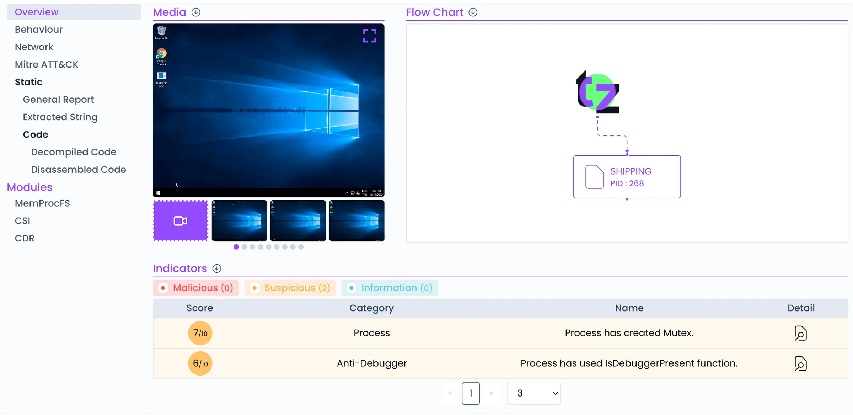Screen dimensions: 853x415
Task: Open the Decompiled Code view
Action: point(73,152)
